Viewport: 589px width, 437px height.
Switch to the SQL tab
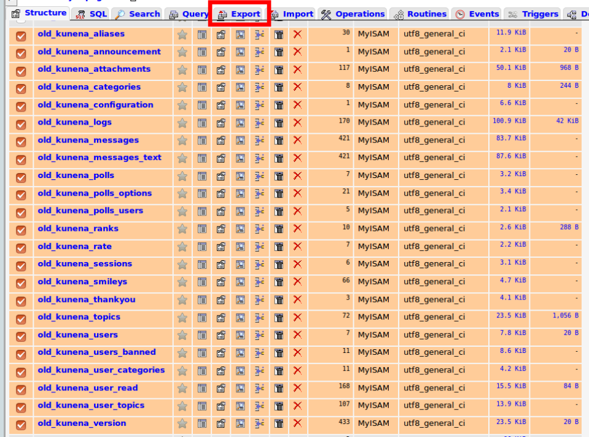91,14
